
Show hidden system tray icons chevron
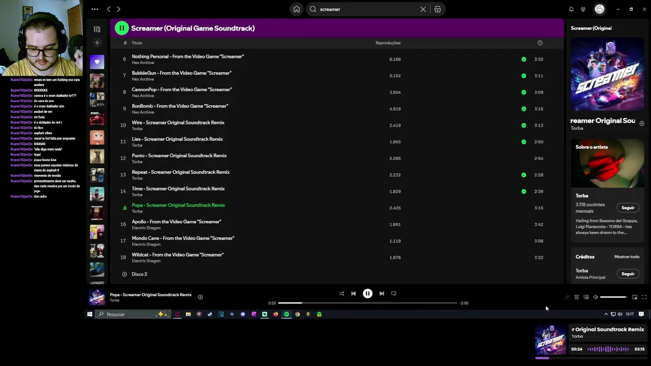(x=606, y=314)
